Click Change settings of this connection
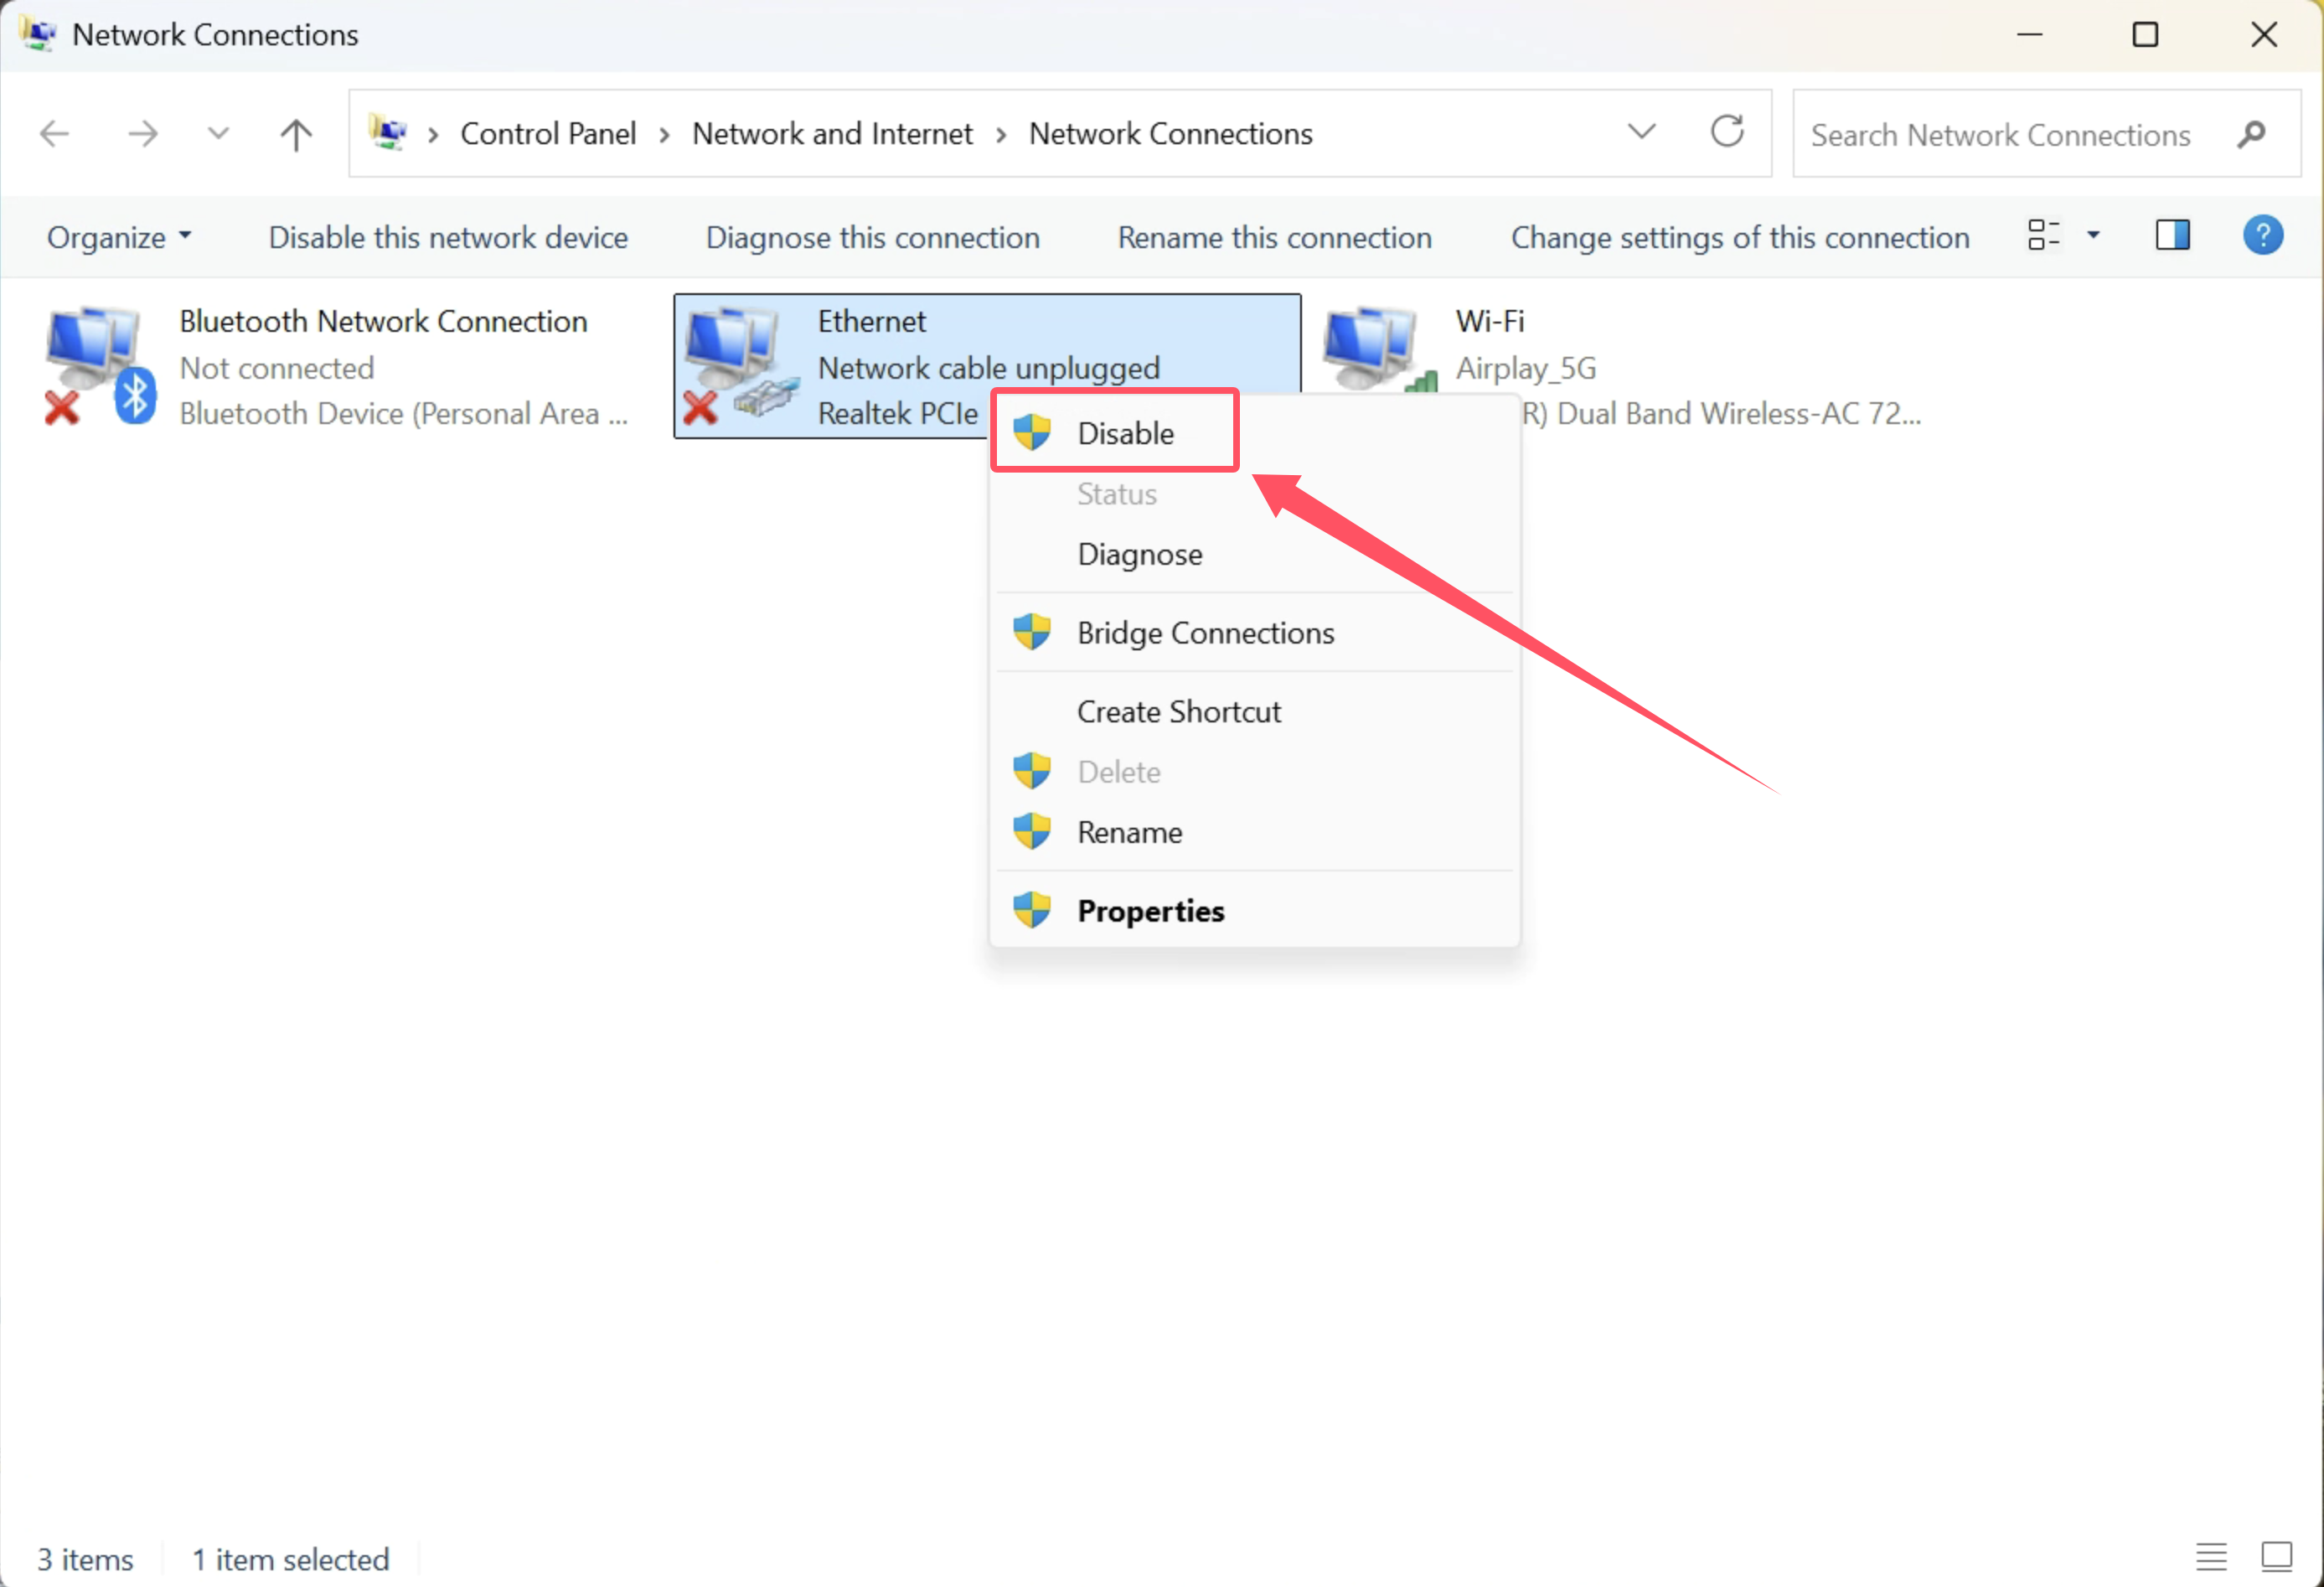 point(1739,237)
